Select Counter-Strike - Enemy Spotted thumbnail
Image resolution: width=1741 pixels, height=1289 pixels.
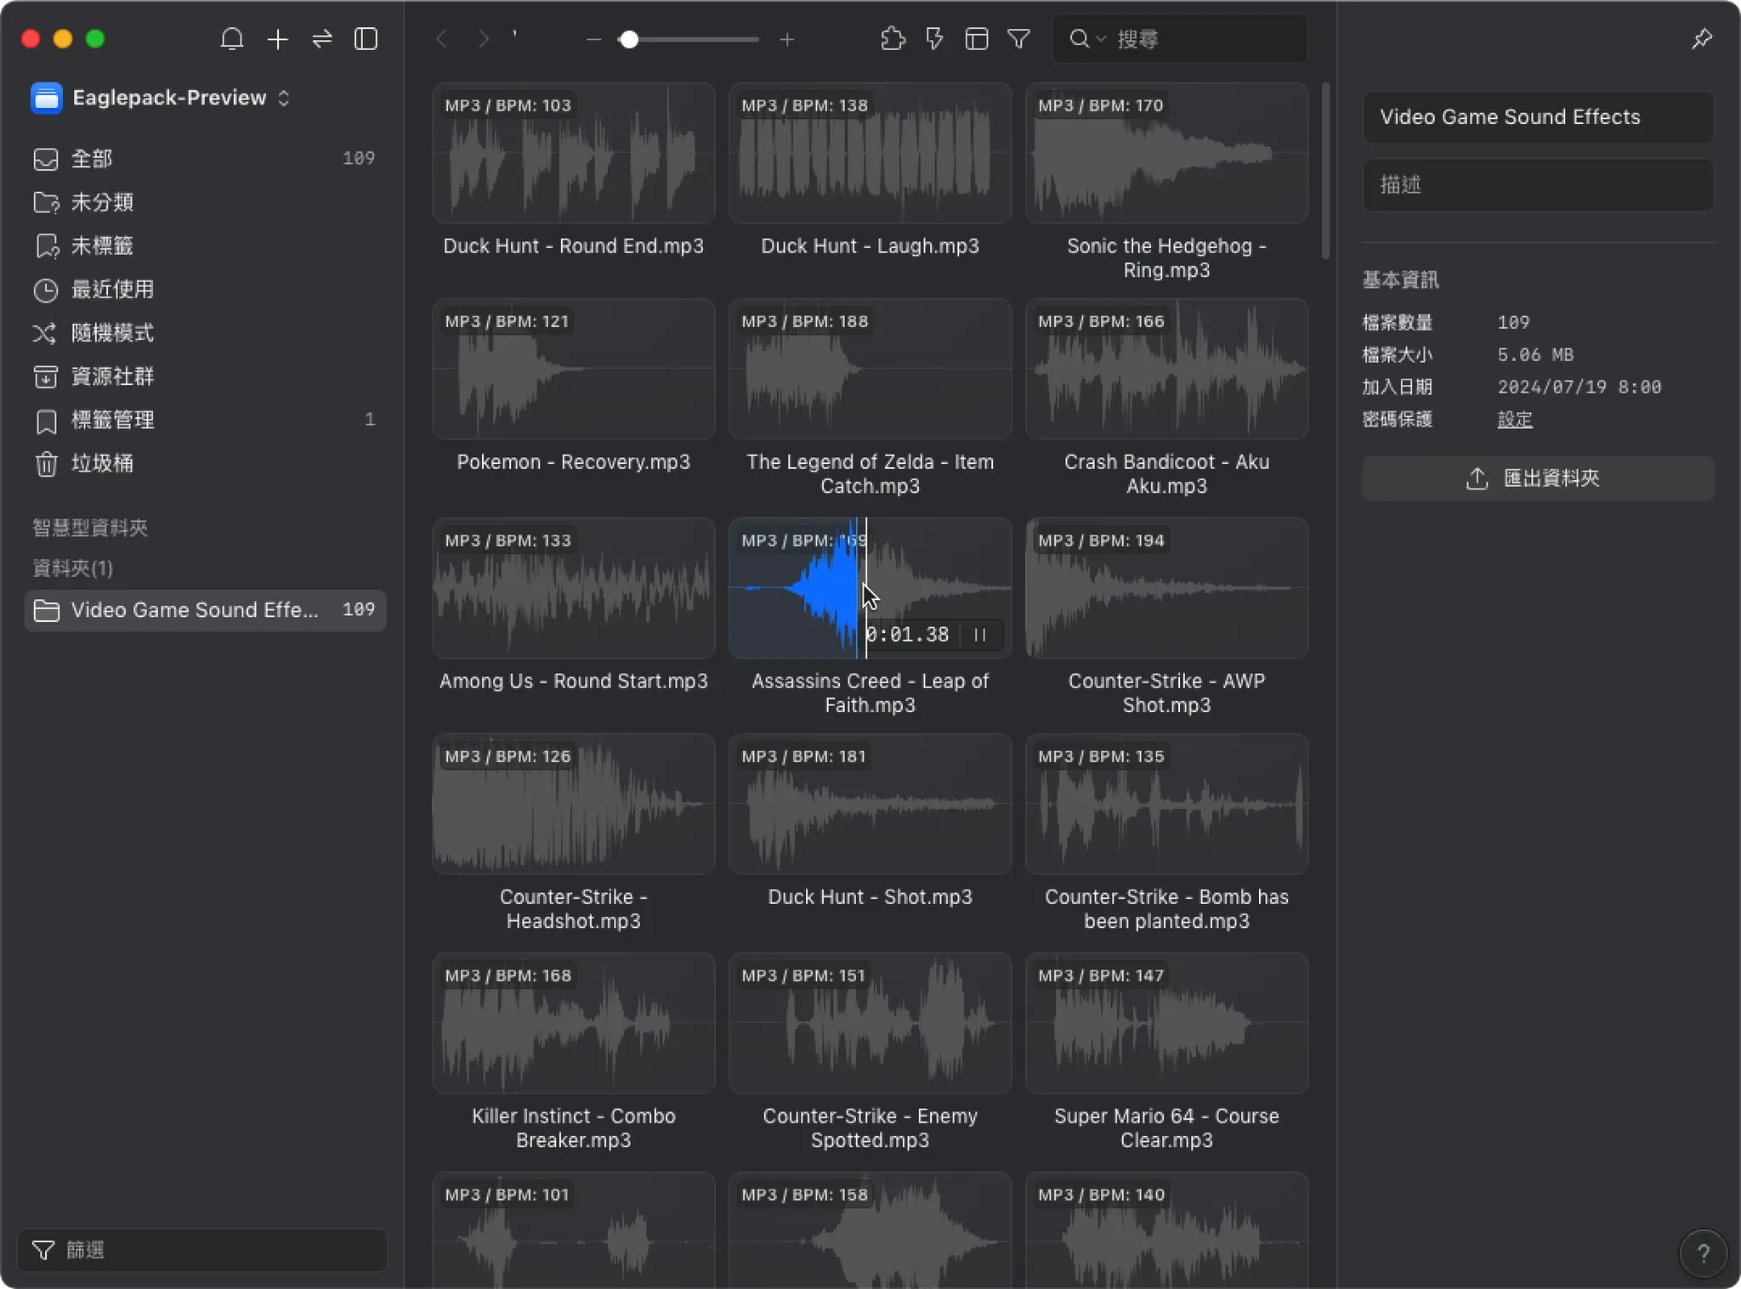pyautogui.click(x=870, y=1023)
